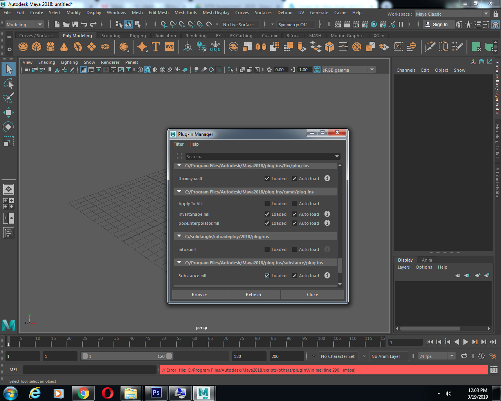Switch to the Rigging shelf tab
Screen dimensions: 501x401
point(138,35)
